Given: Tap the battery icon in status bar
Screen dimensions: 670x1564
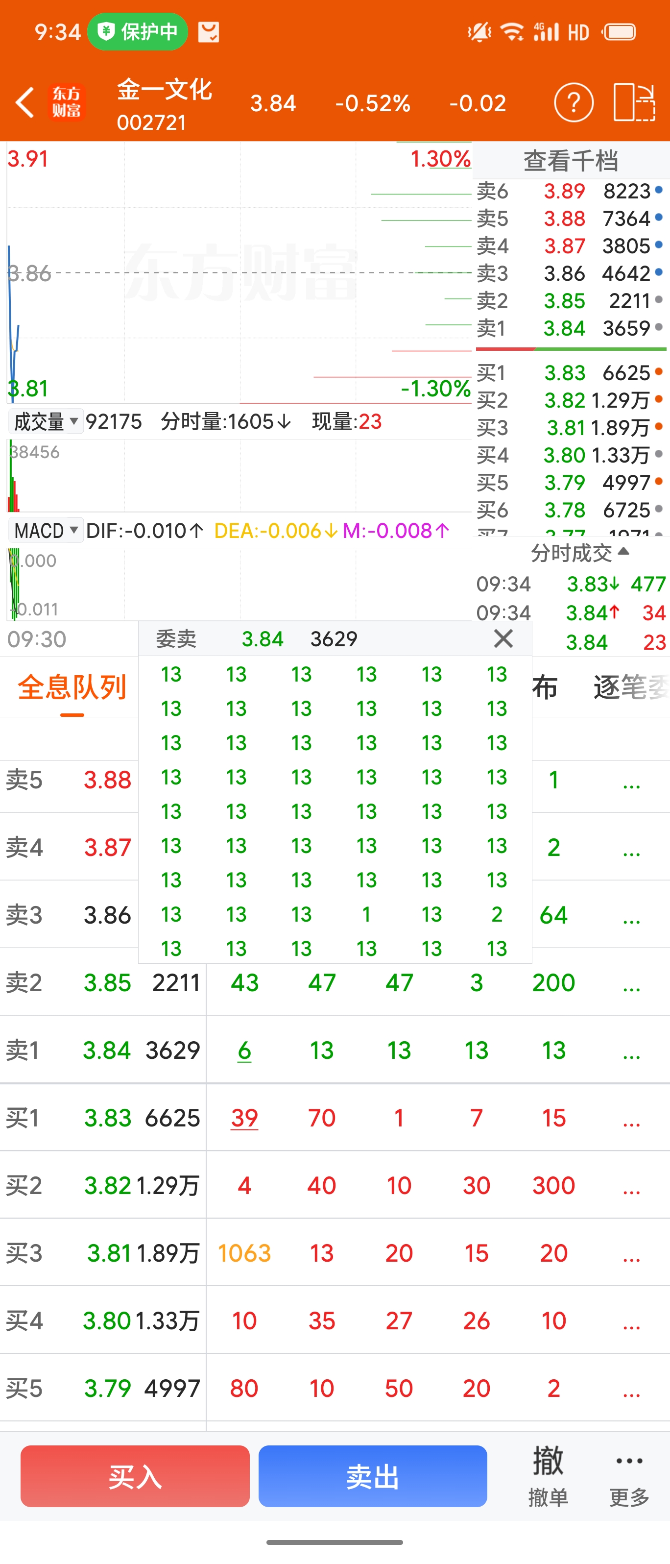Looking at the screenshot, I should click(x=619, y=31).
